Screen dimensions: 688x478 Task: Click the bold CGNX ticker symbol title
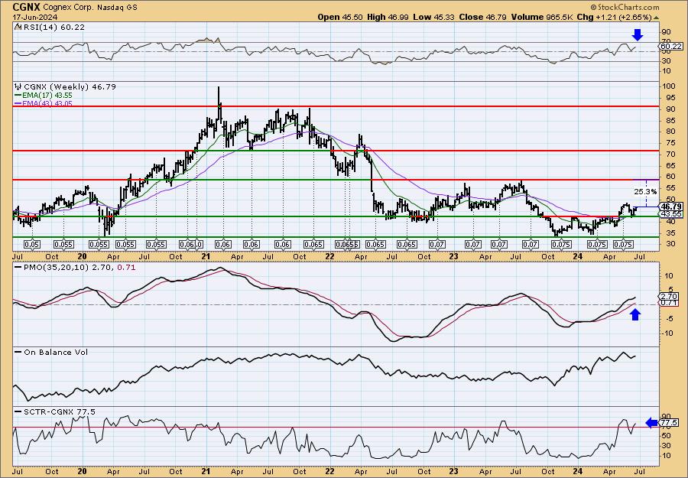tap(26, 7)
